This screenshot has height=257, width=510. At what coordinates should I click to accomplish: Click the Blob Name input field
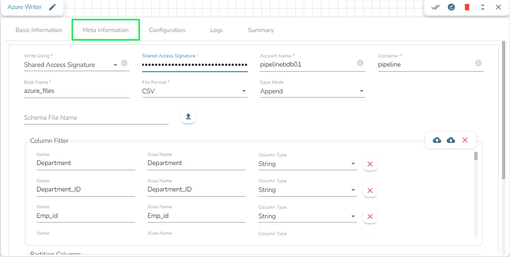click(x=76, y=91)
